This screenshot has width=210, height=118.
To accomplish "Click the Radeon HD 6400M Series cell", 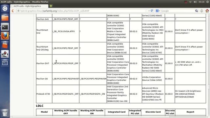I will 153,94.
